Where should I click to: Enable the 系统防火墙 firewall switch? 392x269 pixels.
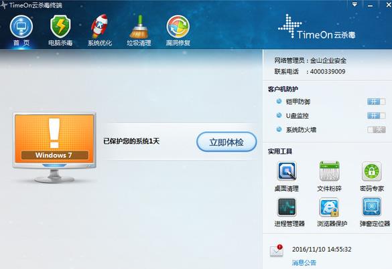(376, 130)
